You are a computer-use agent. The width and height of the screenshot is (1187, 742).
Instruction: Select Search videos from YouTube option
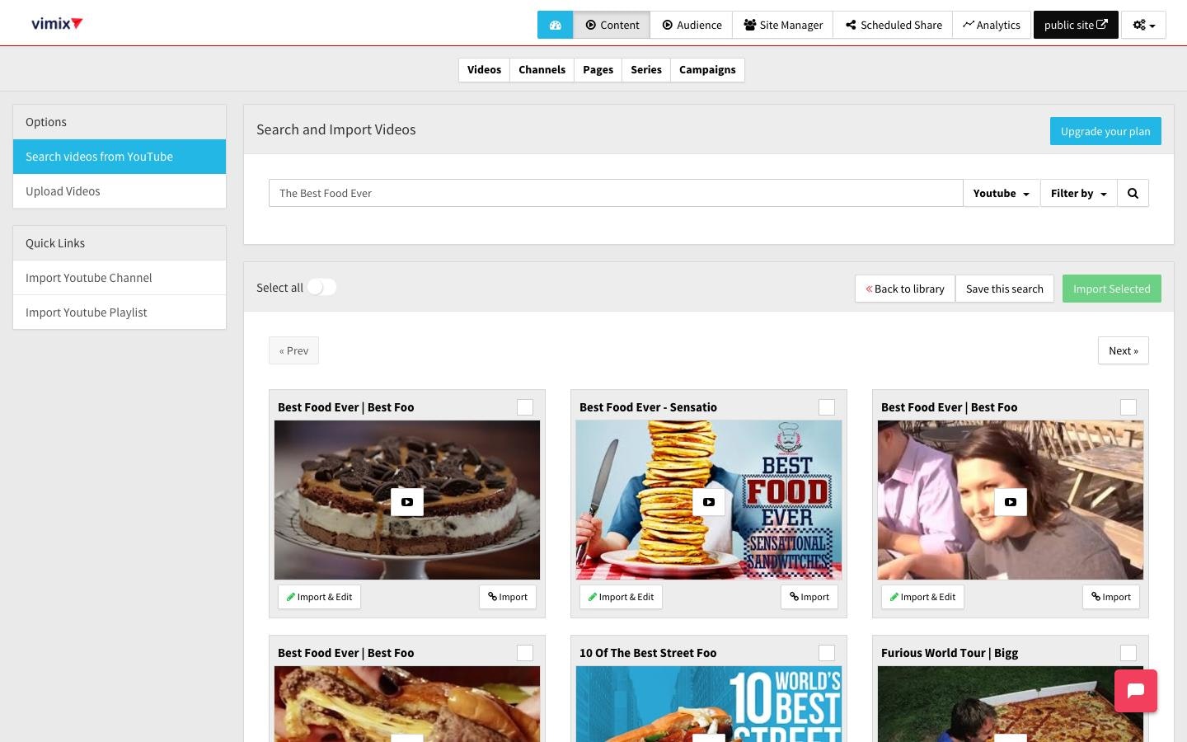(120, 157)
